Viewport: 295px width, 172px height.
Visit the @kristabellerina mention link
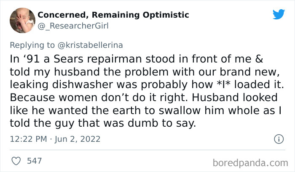[90, 45]
